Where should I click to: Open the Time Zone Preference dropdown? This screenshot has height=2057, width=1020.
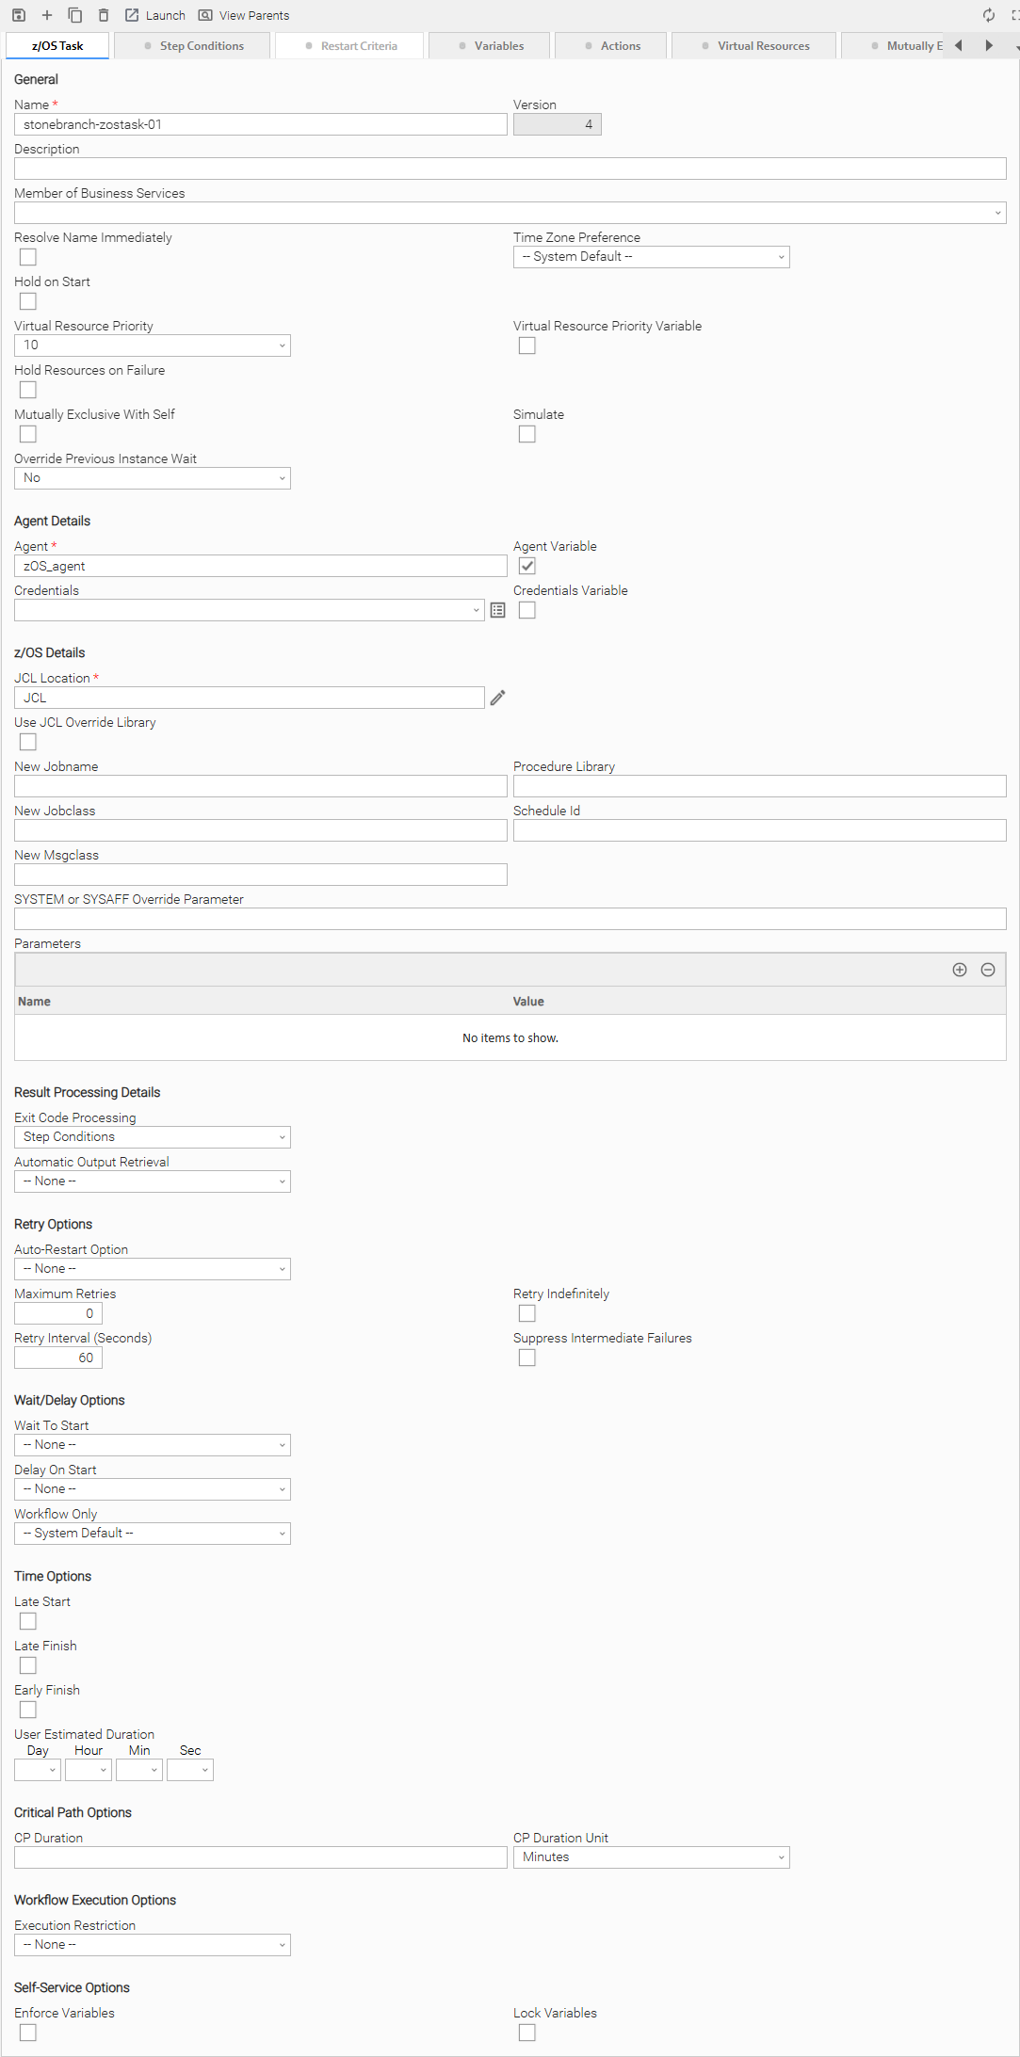(651, 257)
